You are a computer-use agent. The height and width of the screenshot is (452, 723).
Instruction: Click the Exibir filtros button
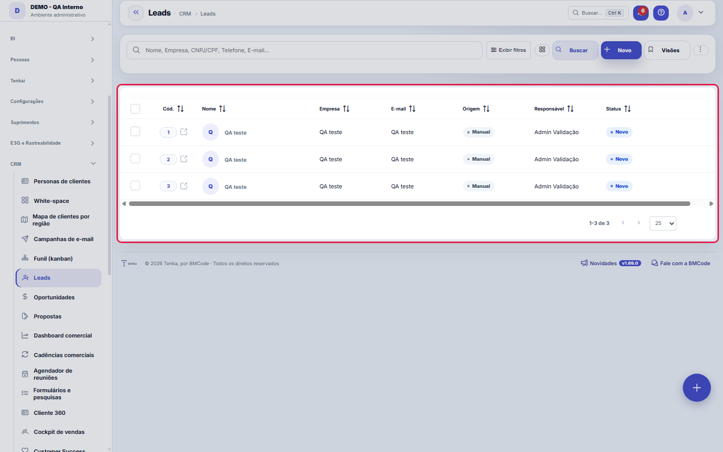508,50
